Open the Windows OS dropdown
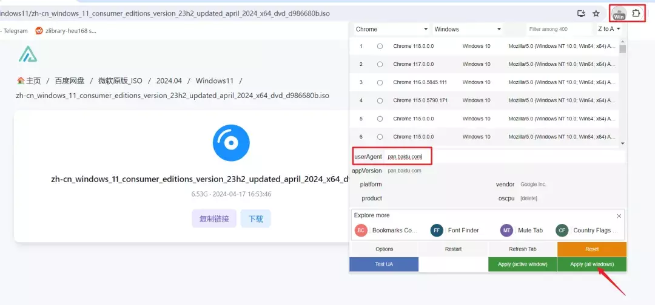 point(468,29)
